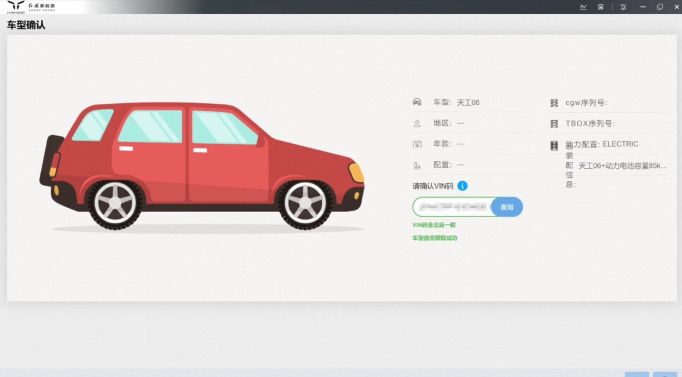The height and width of the screenshot is (377, 682).
Task: Open the line chart icon in title bar
Action: [584, 7]
